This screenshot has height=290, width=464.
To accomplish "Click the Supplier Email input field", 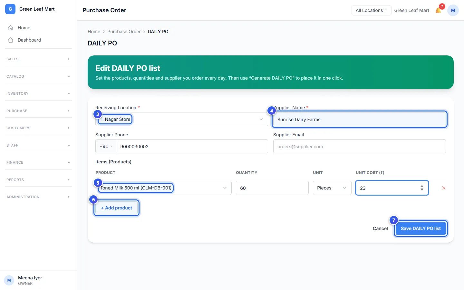I will [x=360, y=146].
